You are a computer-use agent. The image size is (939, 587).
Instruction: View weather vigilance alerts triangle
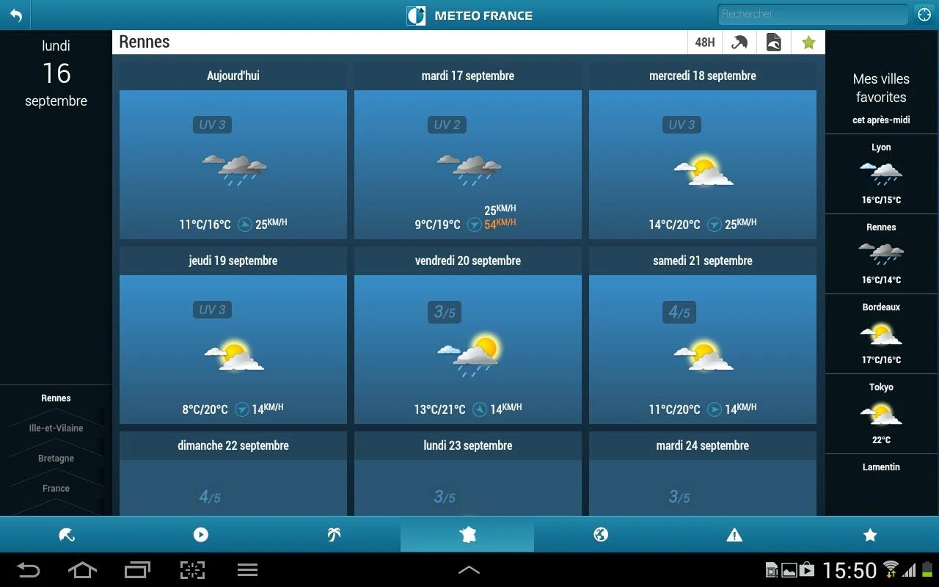tap(734, 535)
